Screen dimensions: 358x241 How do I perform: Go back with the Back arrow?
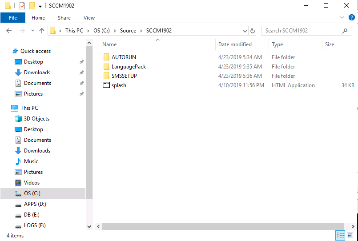coord(9,31)
